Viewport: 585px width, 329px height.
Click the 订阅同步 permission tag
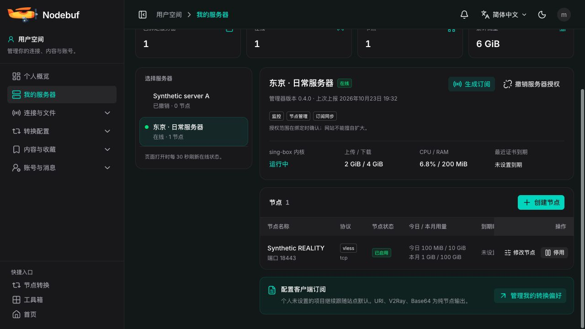pyautogui.click(x=325, y=116)
